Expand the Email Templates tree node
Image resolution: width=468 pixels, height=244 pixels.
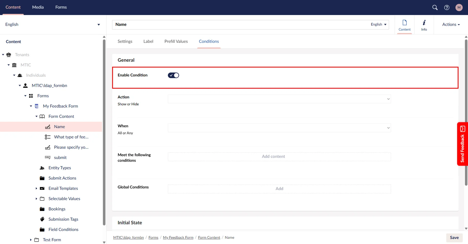[x=36, y=188]
